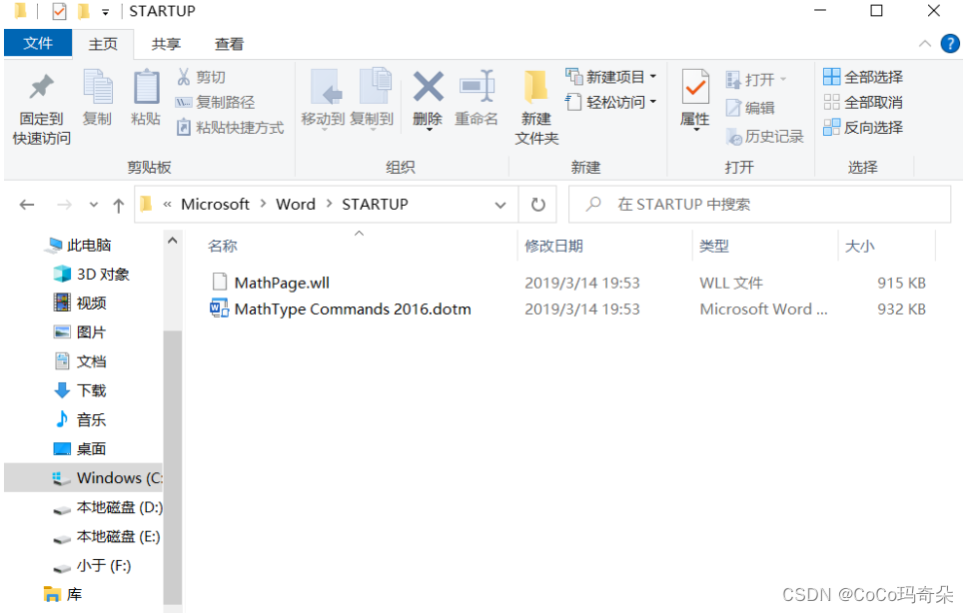This screenshot has width=969, height=613.
Task: Select local disk (E:)
Action: 106,536
